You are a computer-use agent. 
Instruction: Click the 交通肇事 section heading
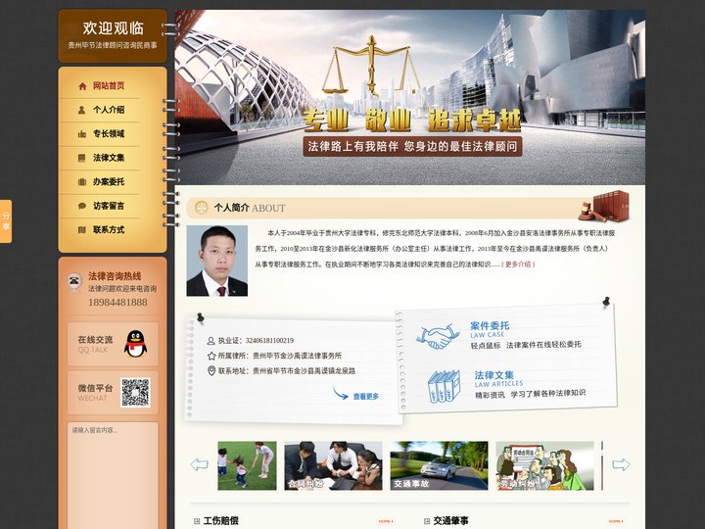tap(451, 521)
